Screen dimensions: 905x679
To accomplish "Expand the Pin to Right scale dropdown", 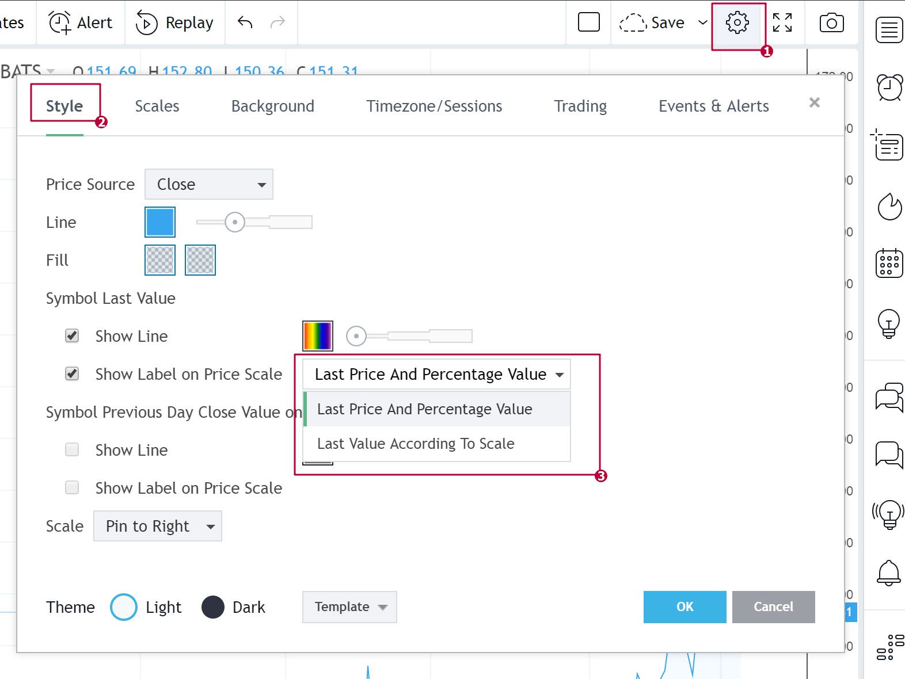I will point(158,526).
